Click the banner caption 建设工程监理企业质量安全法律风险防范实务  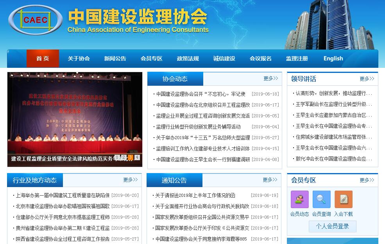pos(62,159)
